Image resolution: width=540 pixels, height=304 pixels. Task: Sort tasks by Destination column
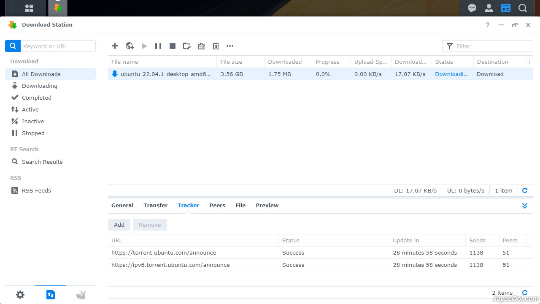(x=500, y=62)
